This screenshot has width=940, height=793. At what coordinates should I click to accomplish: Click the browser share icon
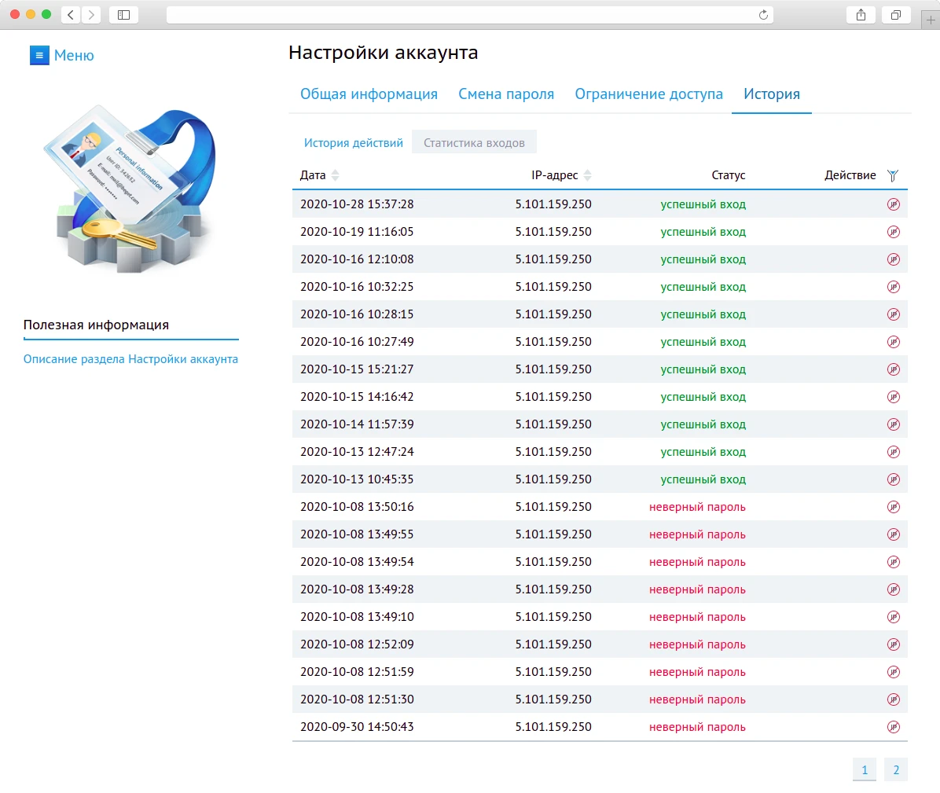pyautogui.click(x=861, y=15)
